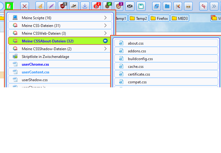Expand Meine CSS-Dateien (31) submenu
The image size is (221, 153).
click(x=60, y=25)
